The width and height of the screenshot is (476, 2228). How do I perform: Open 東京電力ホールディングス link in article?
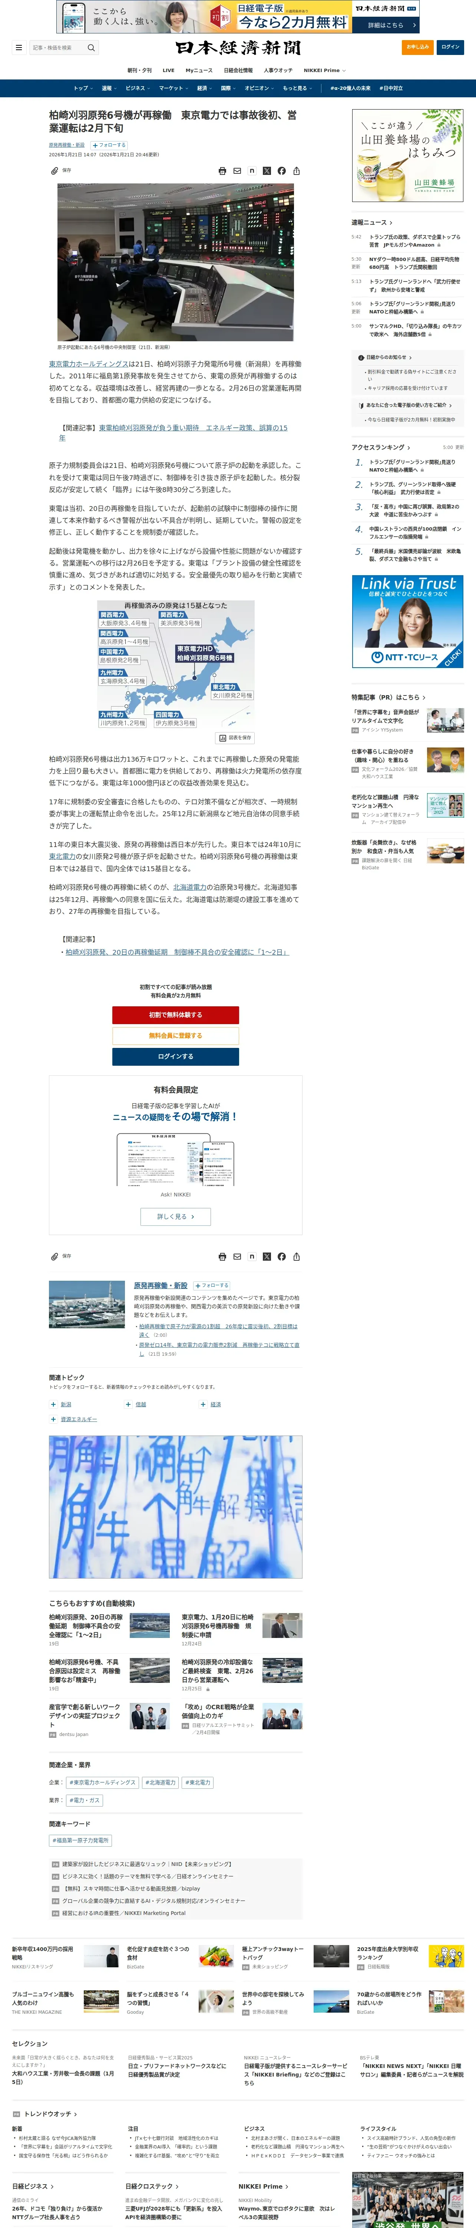(x=88, y=364)
